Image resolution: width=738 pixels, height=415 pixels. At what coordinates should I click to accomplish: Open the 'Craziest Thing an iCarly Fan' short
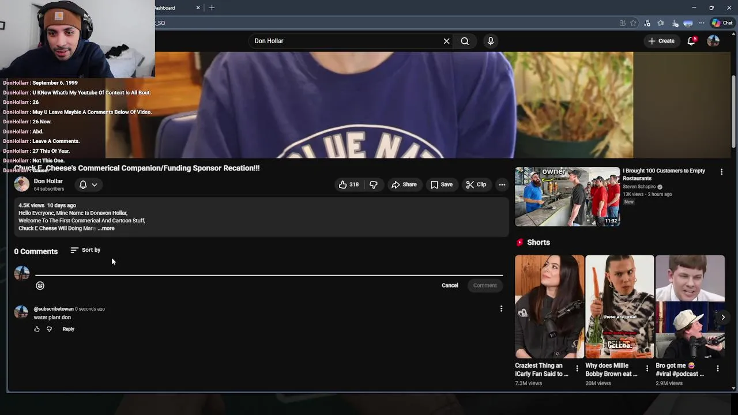coord(549,307)
